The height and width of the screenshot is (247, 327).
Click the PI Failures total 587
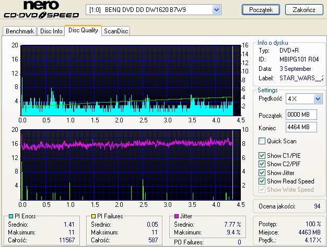153,240
